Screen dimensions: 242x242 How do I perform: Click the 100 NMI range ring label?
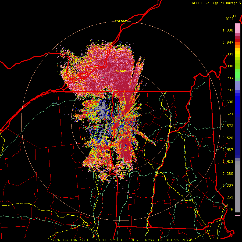tap(121, 21)
